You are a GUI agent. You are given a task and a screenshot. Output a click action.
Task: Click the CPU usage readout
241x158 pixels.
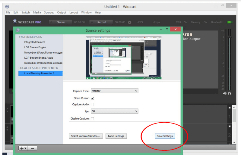pyautogui.click(x=181, y=22)
